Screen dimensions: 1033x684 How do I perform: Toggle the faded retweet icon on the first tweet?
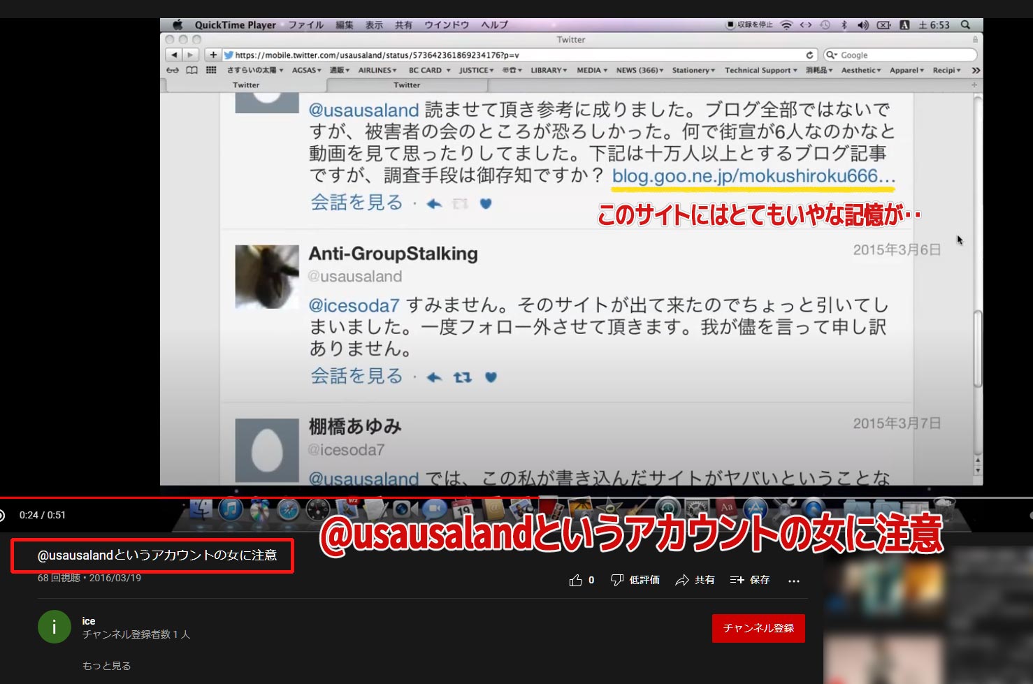point(460,204)
